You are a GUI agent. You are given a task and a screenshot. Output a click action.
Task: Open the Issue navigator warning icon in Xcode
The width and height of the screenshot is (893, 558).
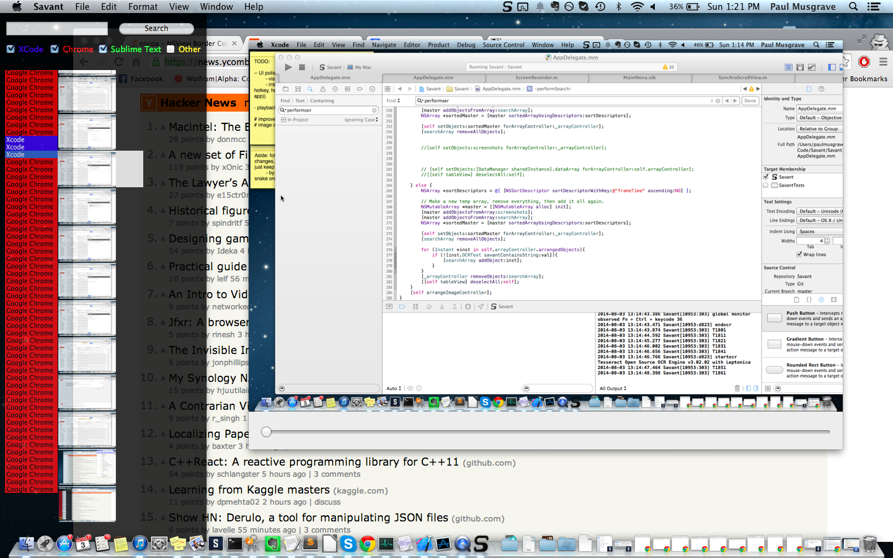(x=322, y=89)
